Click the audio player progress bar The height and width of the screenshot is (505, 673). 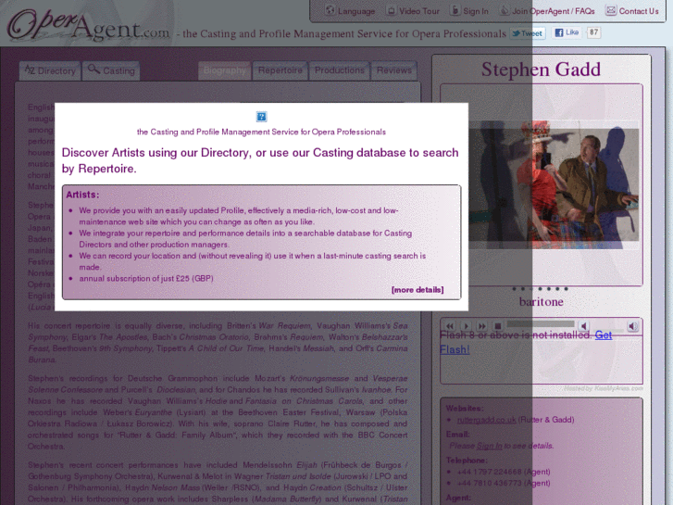click(541, 323)
